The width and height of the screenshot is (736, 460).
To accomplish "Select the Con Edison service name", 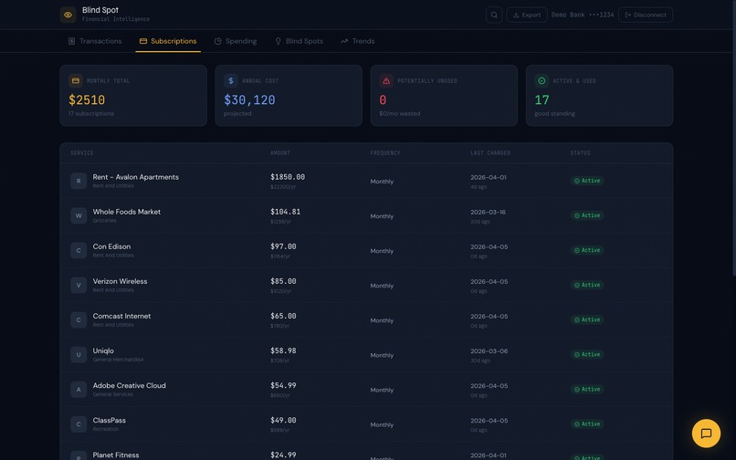I will tap(111, 246).
